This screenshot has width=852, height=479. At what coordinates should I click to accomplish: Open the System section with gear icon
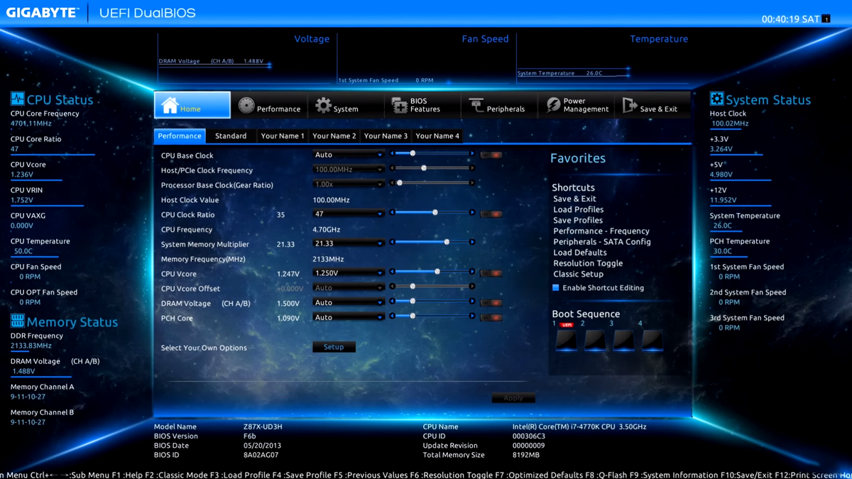(346, 105)
